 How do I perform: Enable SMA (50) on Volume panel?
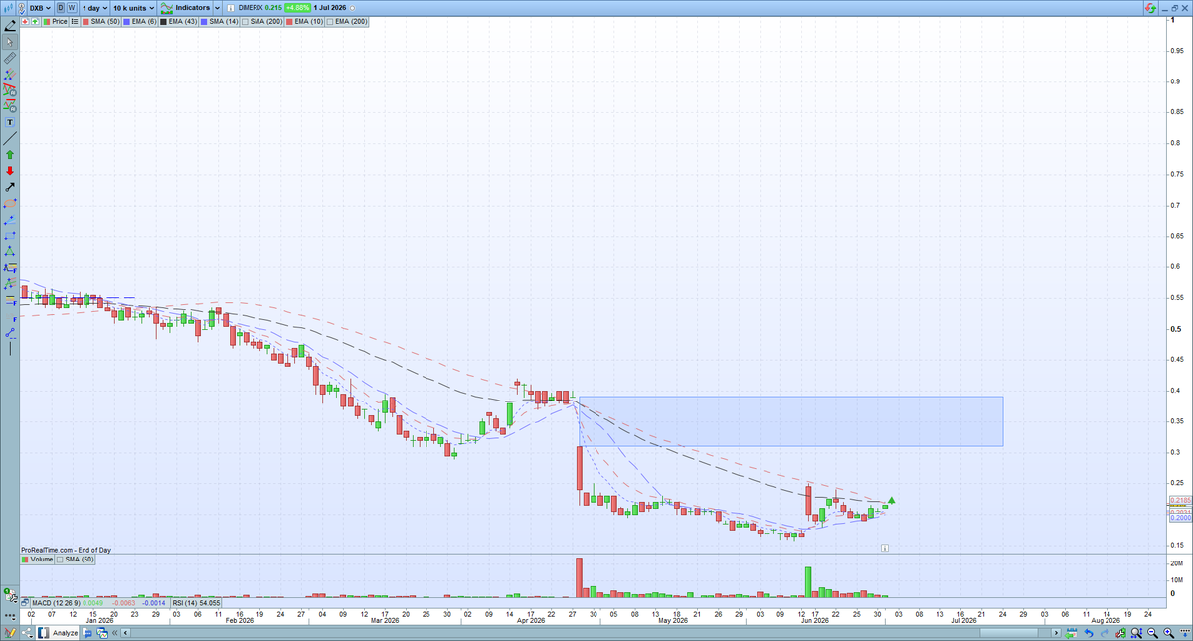[x=75, y=560]
